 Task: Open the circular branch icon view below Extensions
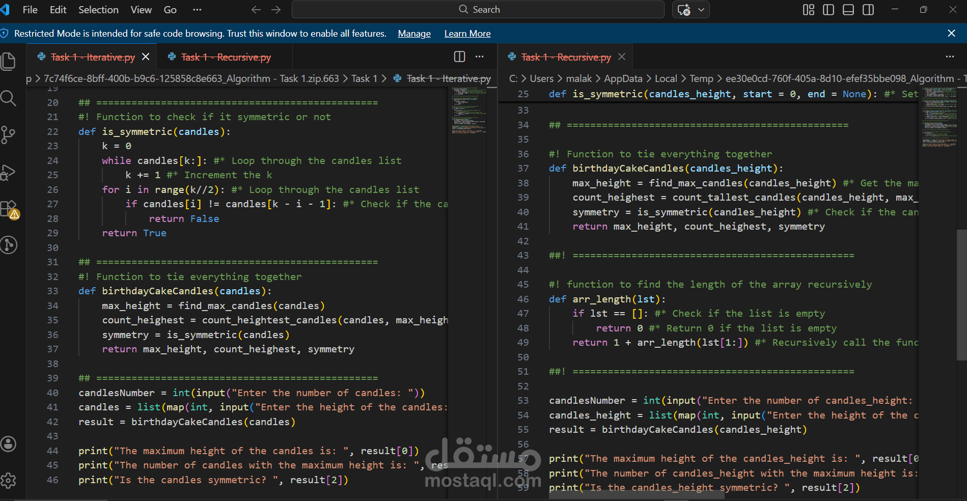click(9, 245)
